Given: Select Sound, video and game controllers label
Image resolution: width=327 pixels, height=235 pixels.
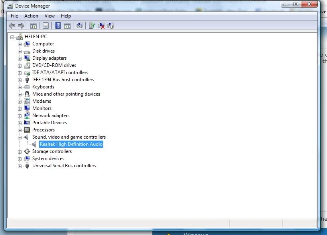Looking at the screenshot, I should (69, 137).
